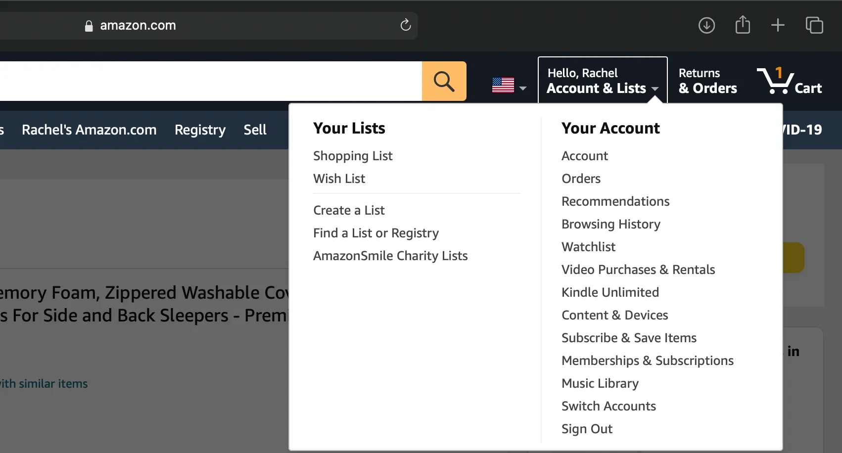Open Memberships & Subscriptions
842x453 pixels.
(x=647, y=361)
